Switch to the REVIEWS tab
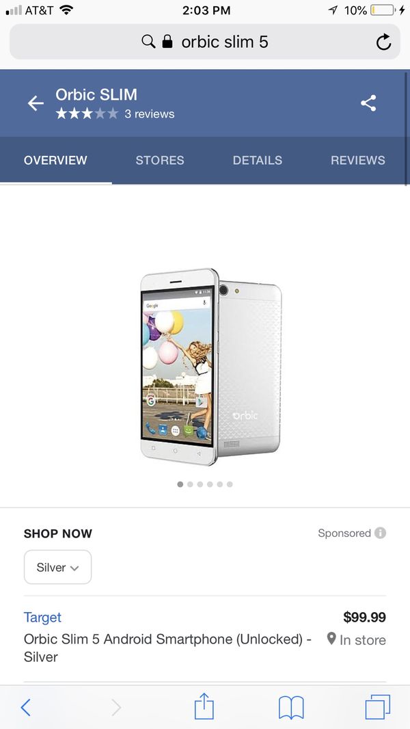 point(358,161)
